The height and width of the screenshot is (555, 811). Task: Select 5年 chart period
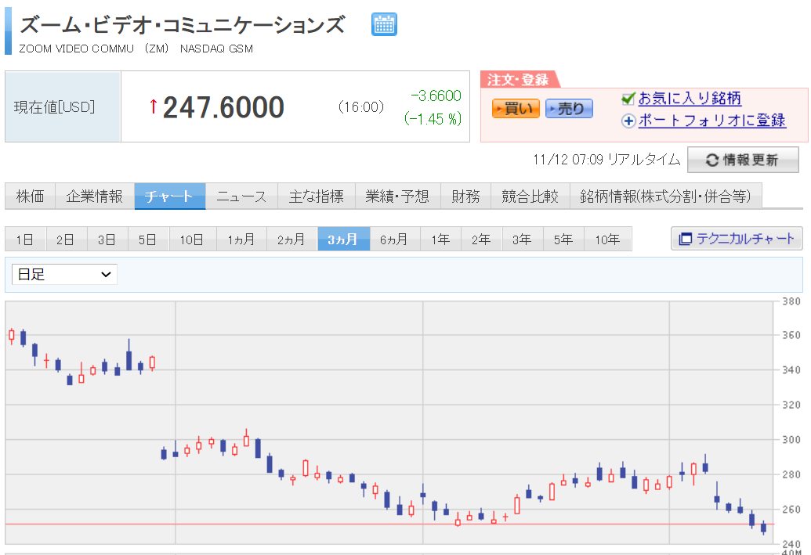pos(563,240)
